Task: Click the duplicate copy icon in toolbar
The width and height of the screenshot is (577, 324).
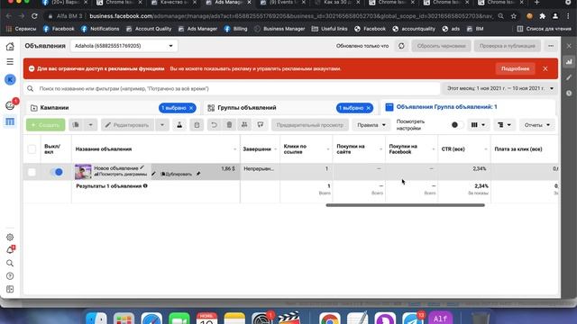Action: [x=76, y=125]
